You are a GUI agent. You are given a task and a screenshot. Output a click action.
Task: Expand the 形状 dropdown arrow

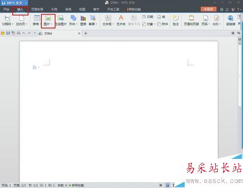point(77,24)
